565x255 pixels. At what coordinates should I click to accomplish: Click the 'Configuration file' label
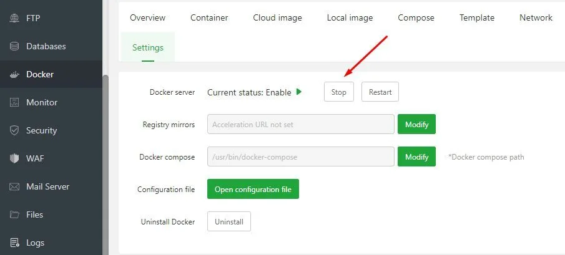click(166, 189)
